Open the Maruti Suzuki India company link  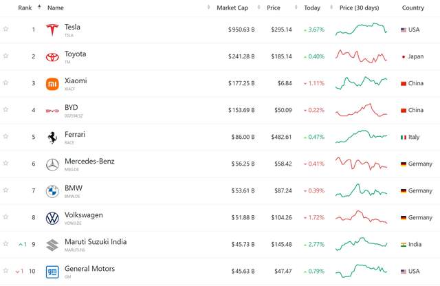tap(96, 241)
